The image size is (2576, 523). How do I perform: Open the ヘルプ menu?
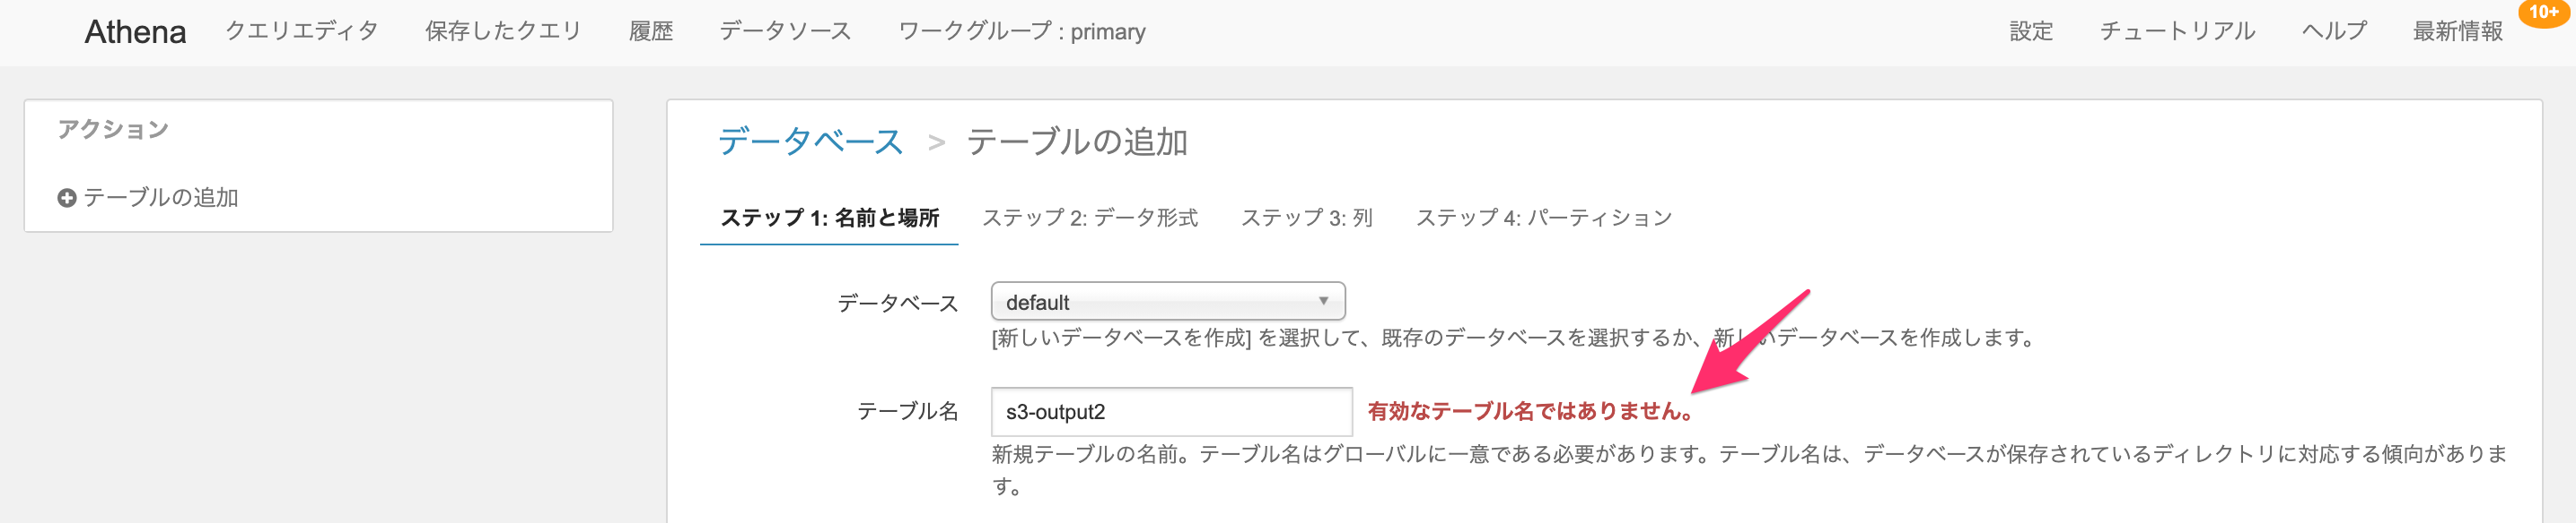tap(2334, 31)
